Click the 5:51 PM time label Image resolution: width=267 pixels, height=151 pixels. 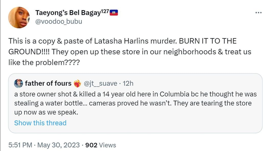pyautogui.click(x=20, y=145)
